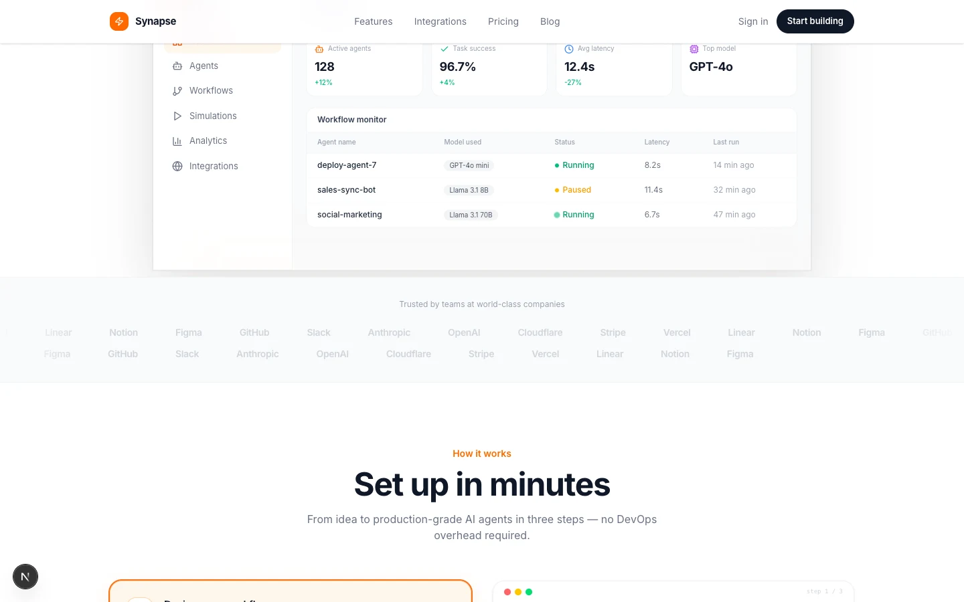The image size is (964, 602).
Task: Click the Last run column header
Action: tap(726, 142)
